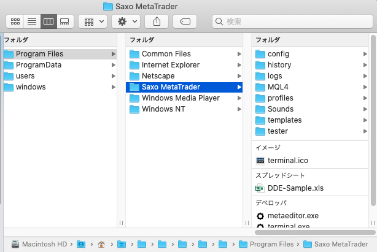Open the config folder
Screen dimensions: 377x252
pyautogui.click(x=310, y=54)
